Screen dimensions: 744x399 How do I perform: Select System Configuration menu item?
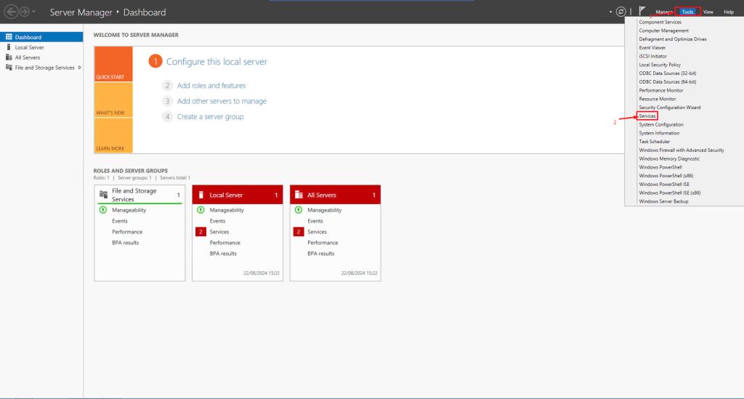pos(661,125)
